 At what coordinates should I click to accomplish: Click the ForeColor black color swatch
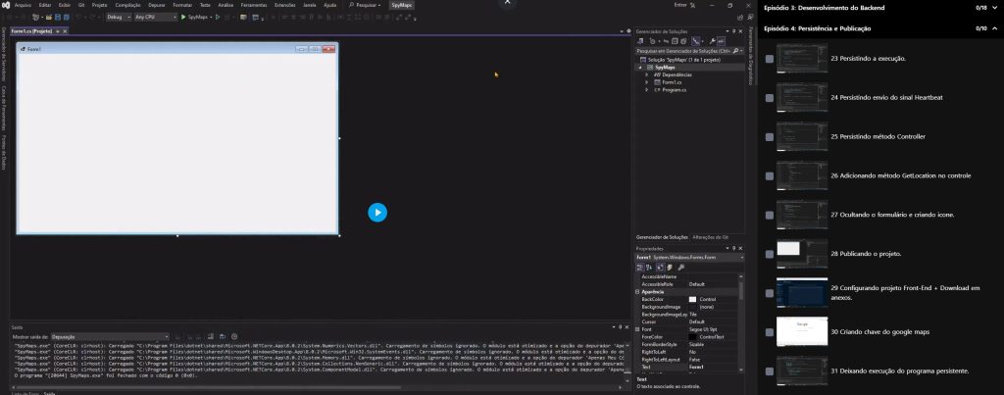click(692, 337)
